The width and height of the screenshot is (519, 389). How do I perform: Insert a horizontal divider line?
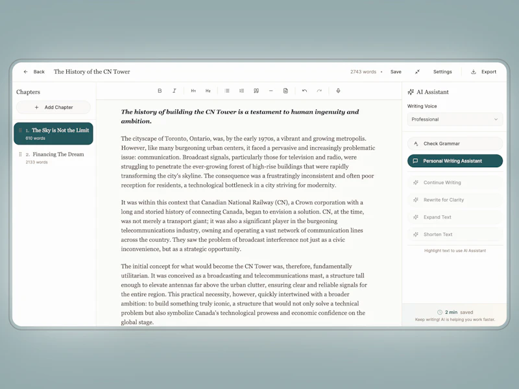click(271, 91)
